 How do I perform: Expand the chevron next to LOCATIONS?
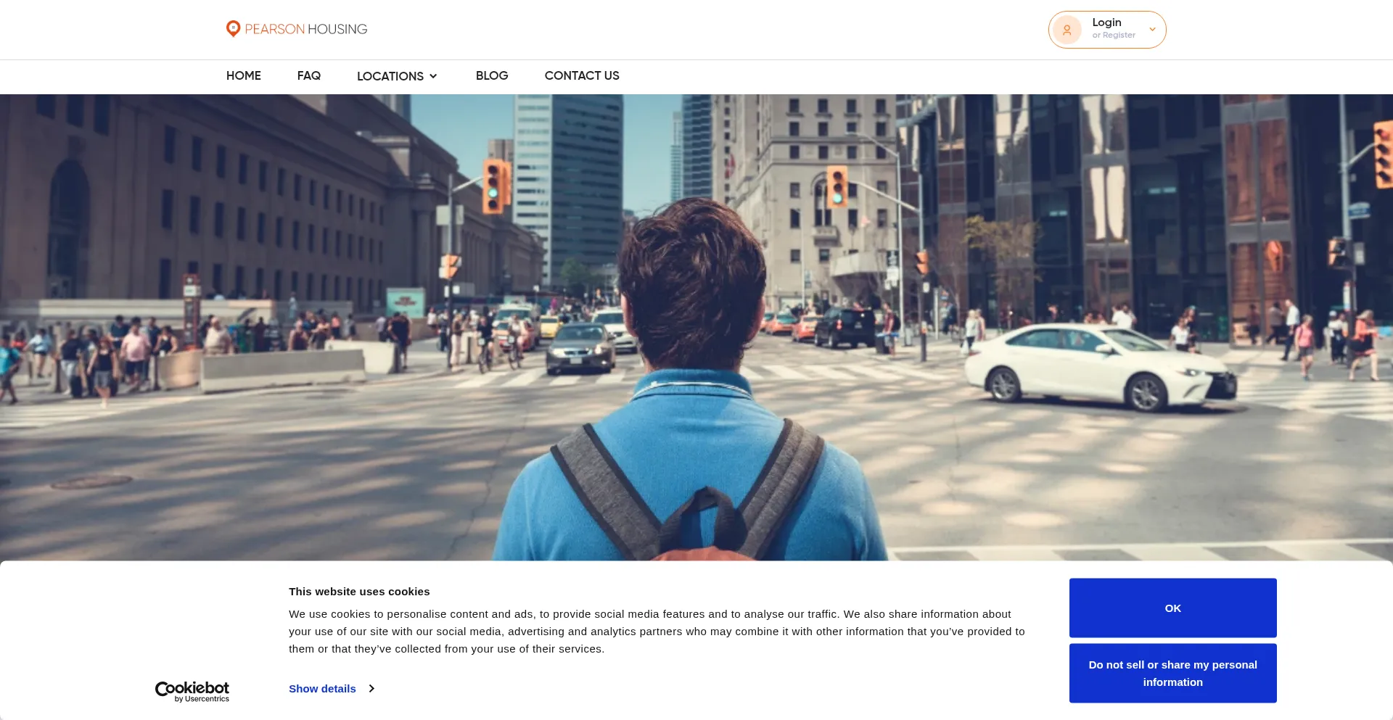coord(433,76)
